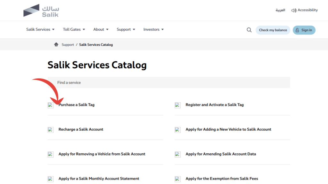The width and height of the screenshot is (328, 184).
Task: Open the About menu
Action: (101, 29)
